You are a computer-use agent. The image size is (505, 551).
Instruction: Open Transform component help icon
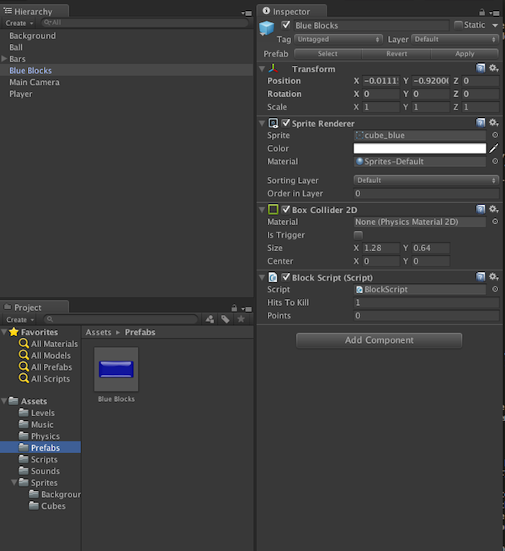click(481, 68)
